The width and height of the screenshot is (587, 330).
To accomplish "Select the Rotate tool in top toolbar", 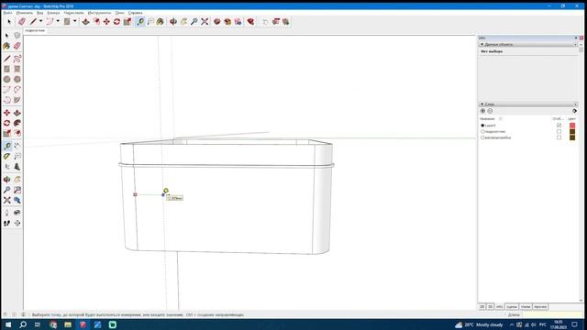I will point(116,22).
